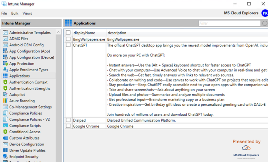Image resolution: width=268 pixels, height=162 pixels.
Task: Click the App Configuration (App) icon
Action: click(x=5, y=51)
